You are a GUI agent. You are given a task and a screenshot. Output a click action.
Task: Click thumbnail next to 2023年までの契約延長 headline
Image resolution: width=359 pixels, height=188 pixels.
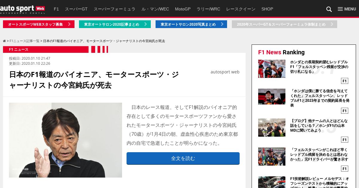point(272,96)
